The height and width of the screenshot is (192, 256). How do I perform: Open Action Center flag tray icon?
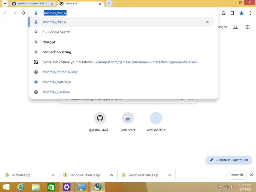click(x=220, y=187)
